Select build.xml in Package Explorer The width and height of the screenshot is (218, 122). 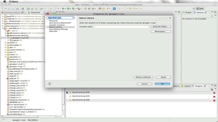coord(14,59)
